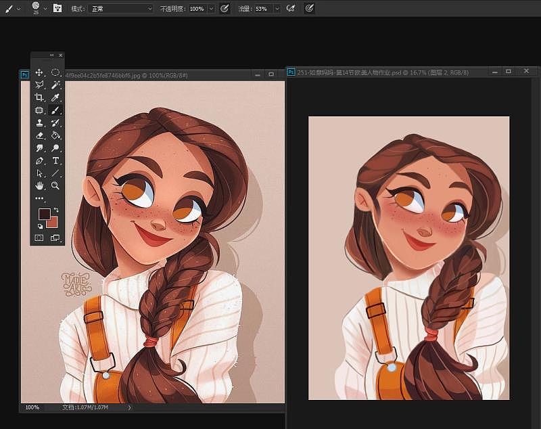Select the Magic Wand tool
541x429 pixels.
[x=55, y=85]
